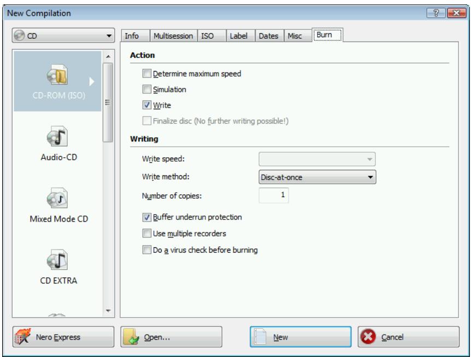471x357 pixels.
Task: Open the Label tab
Action: [240, 35]
